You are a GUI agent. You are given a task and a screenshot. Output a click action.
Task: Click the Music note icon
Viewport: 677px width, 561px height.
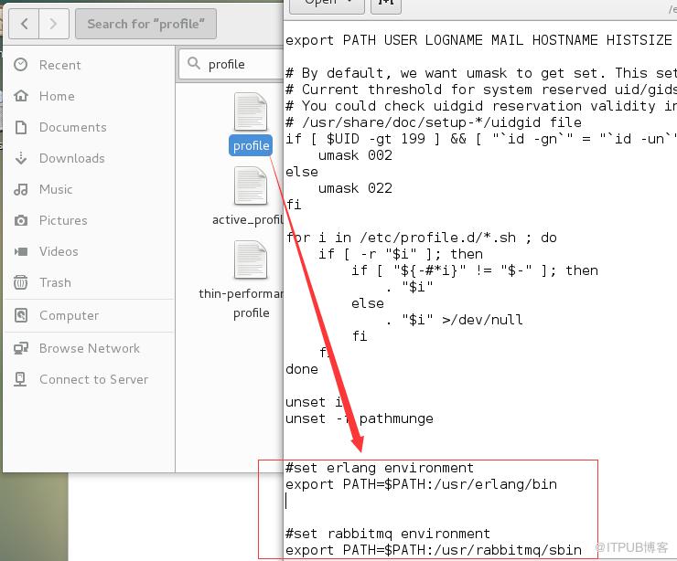point(21,189)
